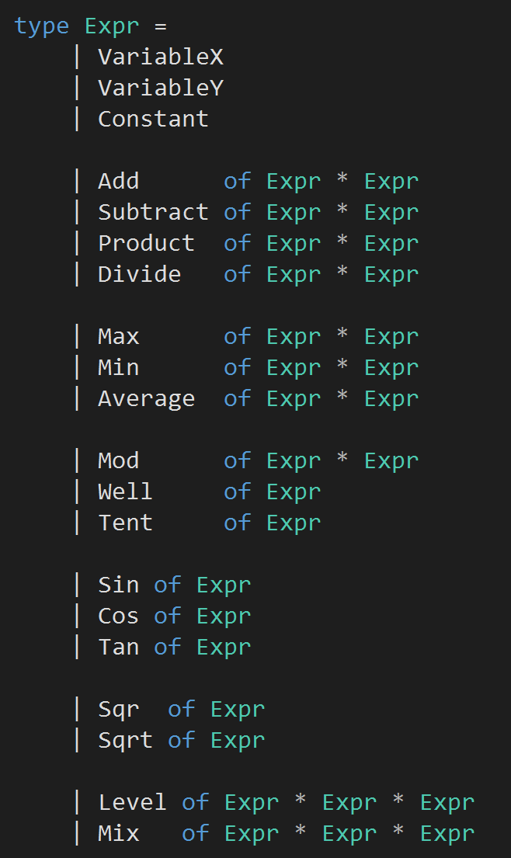The image size is (511, 858).
Task: Click the Sqrt case identifier
Action: tap(125, 740)
